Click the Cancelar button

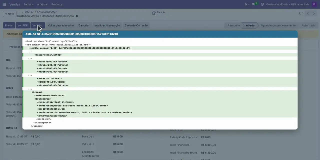pyautogui.click(x=84, y=25)
